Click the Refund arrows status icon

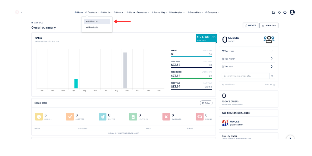point(200,117)
